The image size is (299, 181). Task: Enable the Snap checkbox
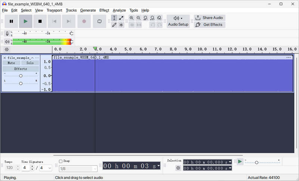tap(61, 161)
